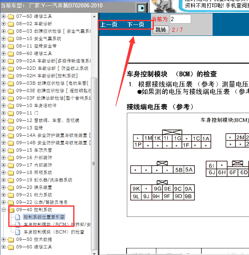The height and width of the screenshot is (255, 249).
Task: Click folder icon of 09—16 外部装饰
Action: click(11, 158)
